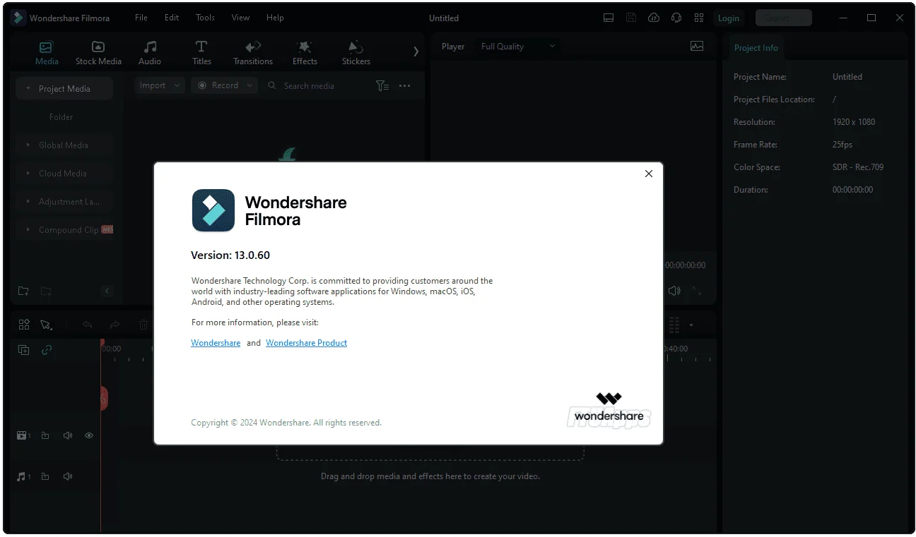Open the Wondershare website link
The width and height of the screenshot is (916, 537).
[216, 343]
